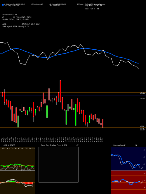
Task: Click the 'MACD: 167.45, 169.78, -2.33 D' line
Action: click(x=15, y=19)
